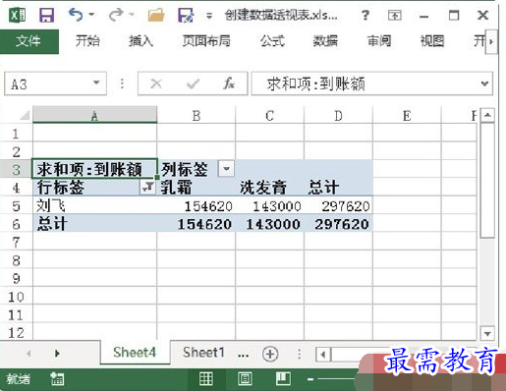Click the Save As icon in the quick access toolbar
The width and height of the screenshot is (506, 391).
186,15
